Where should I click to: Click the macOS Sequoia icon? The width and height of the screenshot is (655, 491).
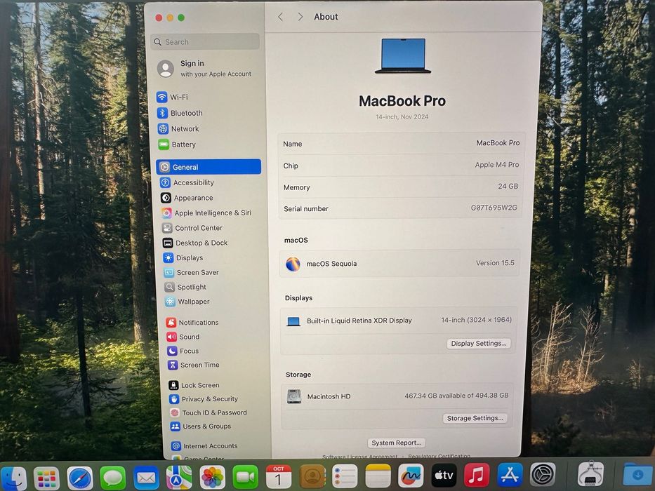tap(293, 264)
